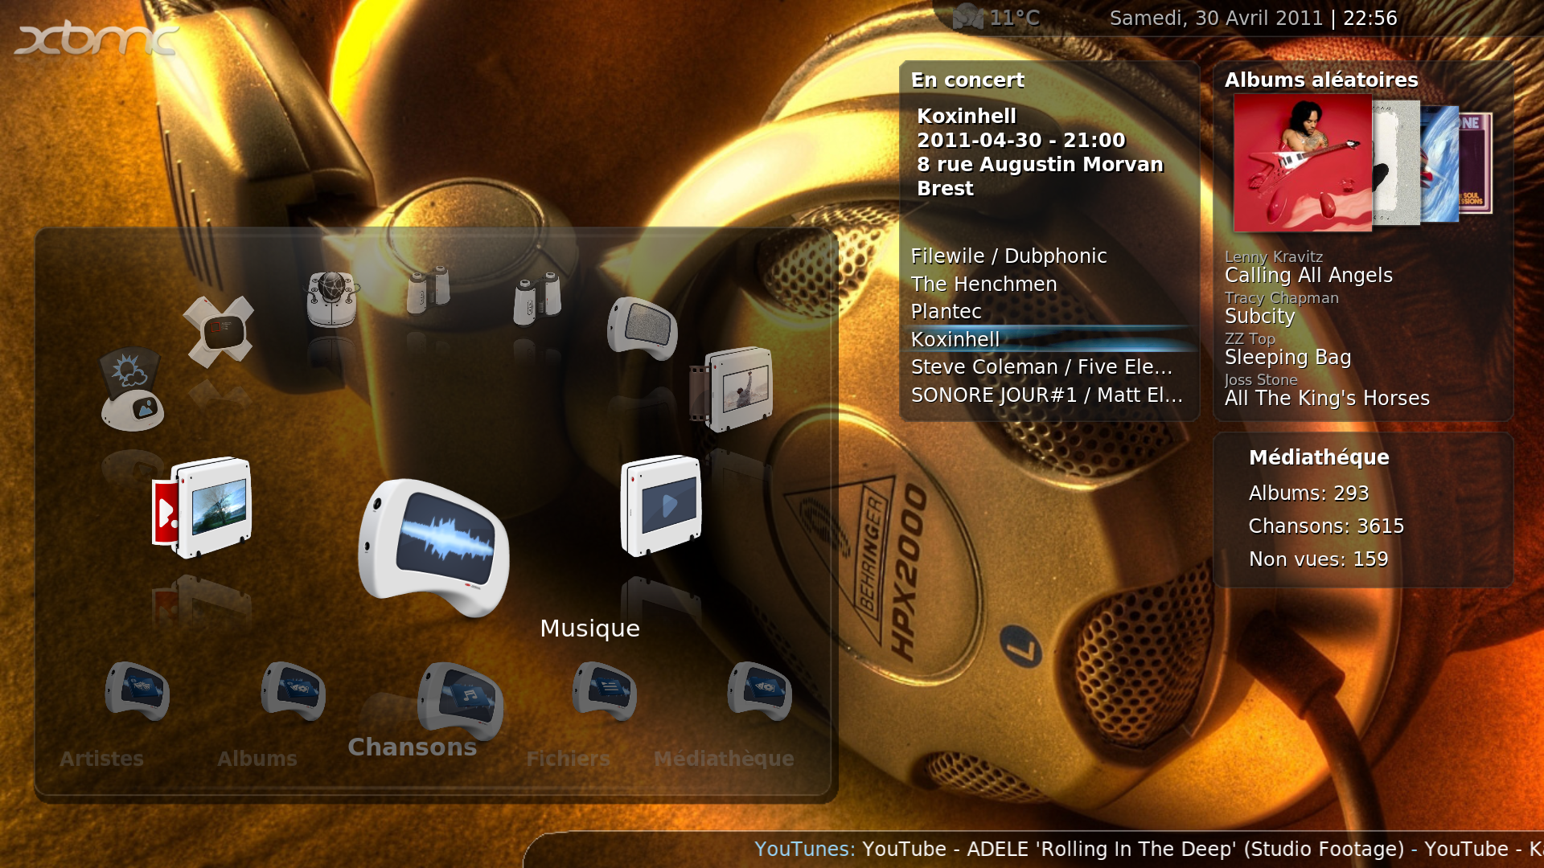Select the Fichiers label
1544x868 pixels.
coord(568,759)
